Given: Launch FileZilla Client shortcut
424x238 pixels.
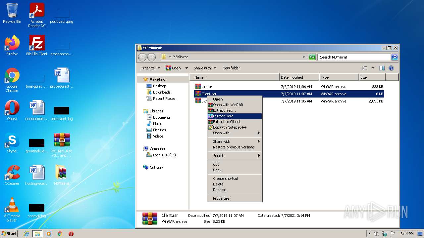Looking at the screenshot, I should tap(37, 46).
